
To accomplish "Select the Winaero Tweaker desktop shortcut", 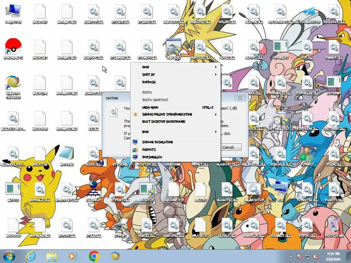I will click(13, 87).
